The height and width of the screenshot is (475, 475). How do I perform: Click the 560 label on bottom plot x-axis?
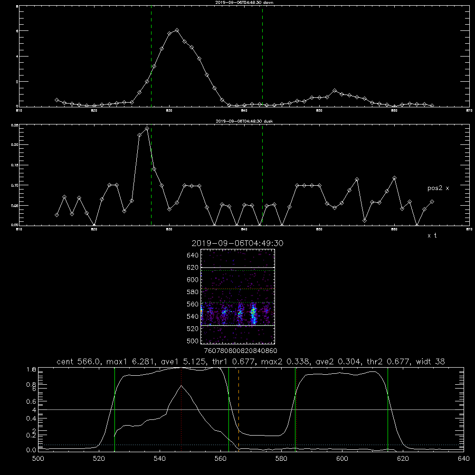(220, 459)
